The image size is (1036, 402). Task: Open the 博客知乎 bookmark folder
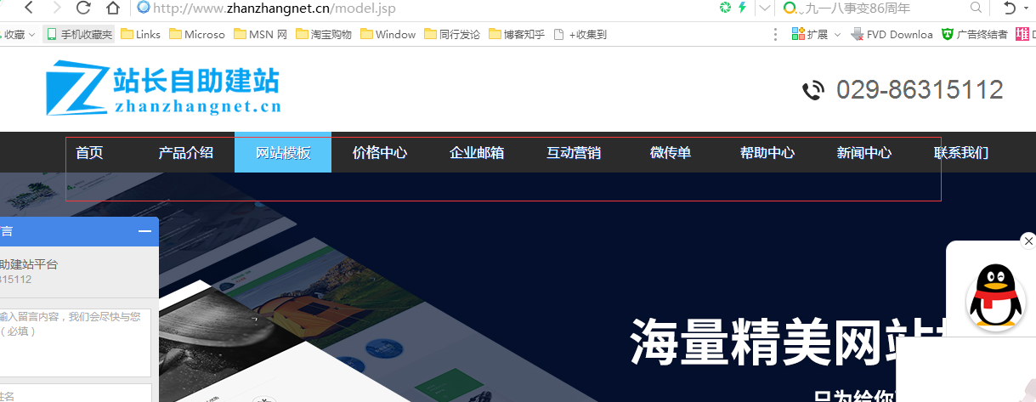(x=516, y=35)
